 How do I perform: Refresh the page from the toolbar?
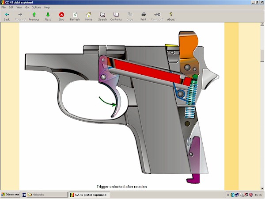click(75, 16)
